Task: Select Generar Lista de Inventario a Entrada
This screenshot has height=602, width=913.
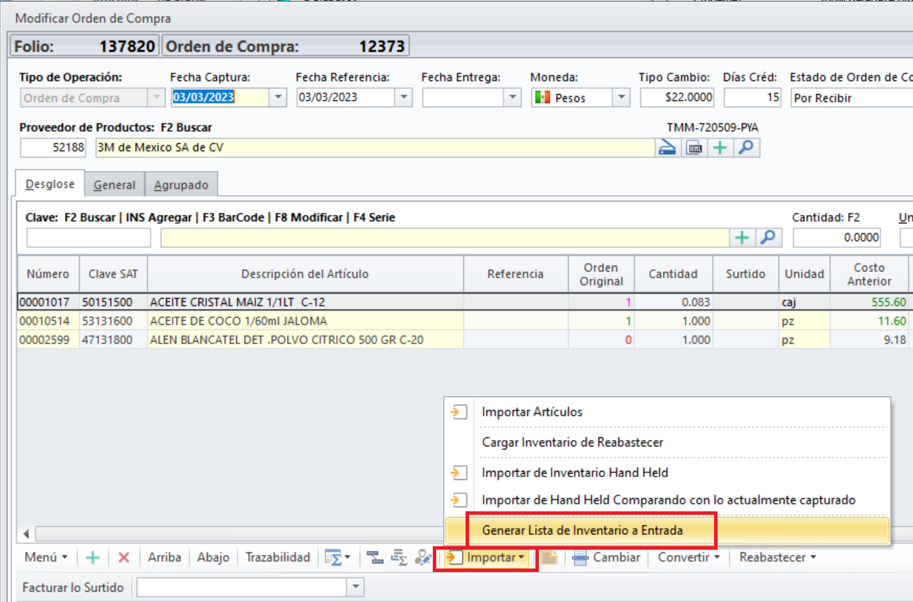Action: pos(582,530)
